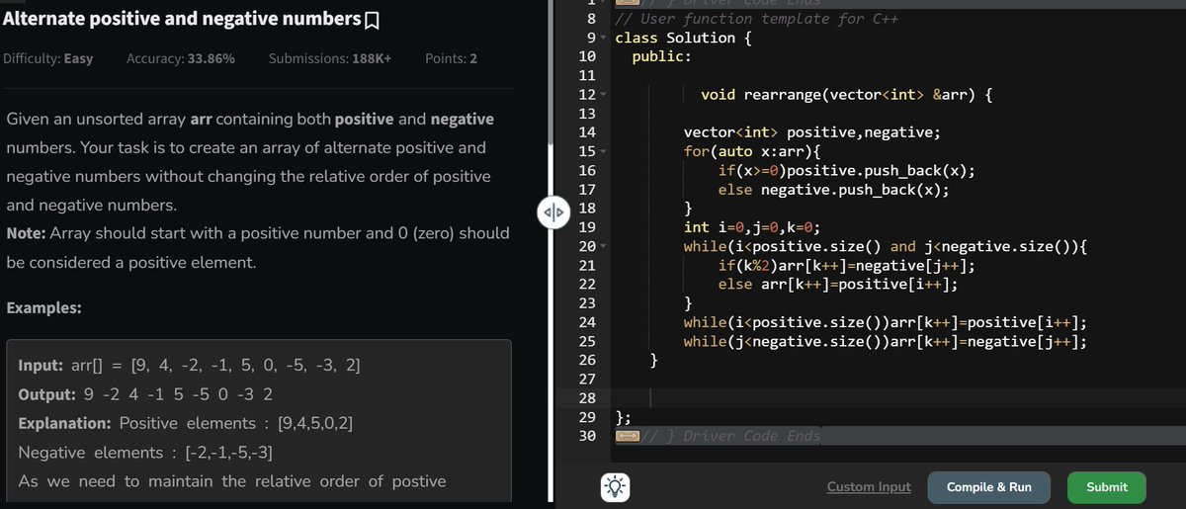Click the Output: 9 -2 4 example line
1186x509 pixels.
point(146,395)
